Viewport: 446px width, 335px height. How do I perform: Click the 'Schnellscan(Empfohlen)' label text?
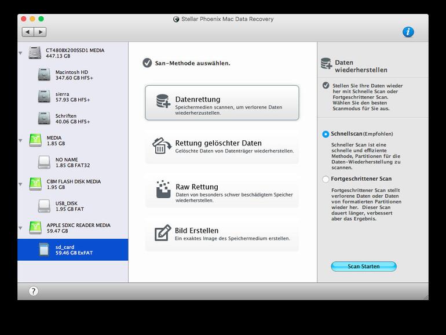point(362,134)
